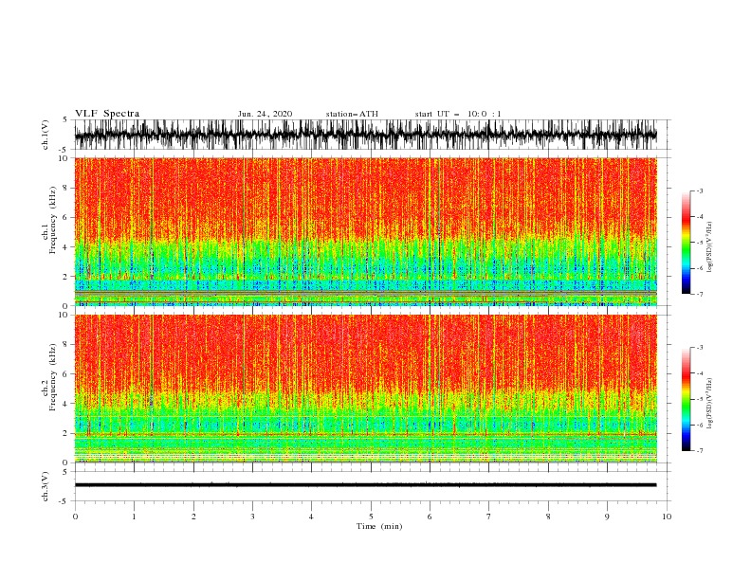
Task: Click time axis tick label "6"
Action: point(430,517)
